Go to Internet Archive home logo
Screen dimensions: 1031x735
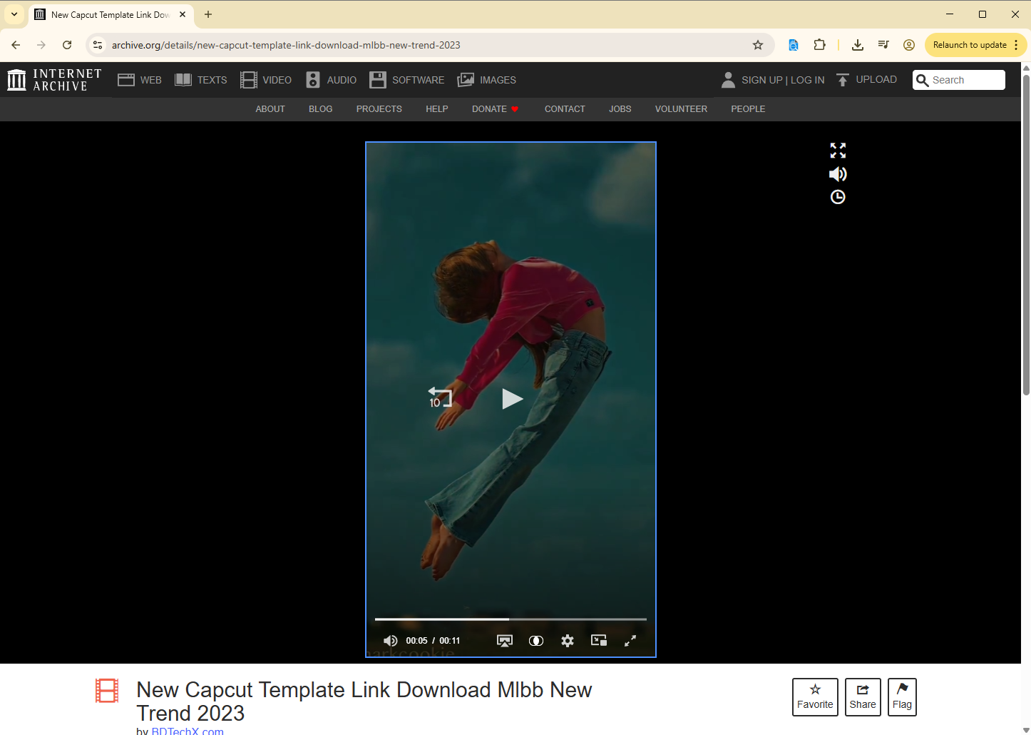pyautogui.click(x=54, y=80)
